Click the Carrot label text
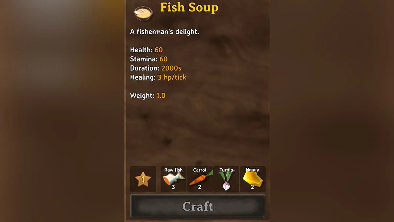This screenshot has width=394, height=222. coord(200,170)
